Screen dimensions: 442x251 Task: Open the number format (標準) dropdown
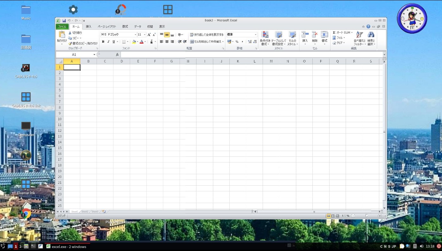click(x=255, y=34)
